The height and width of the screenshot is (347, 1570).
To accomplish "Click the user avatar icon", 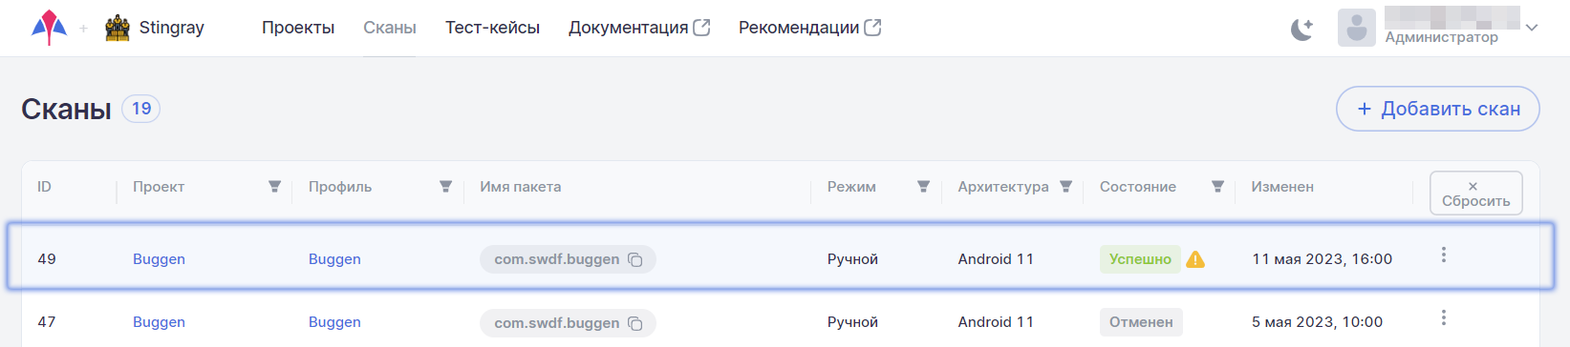I will pos(1356,28).
